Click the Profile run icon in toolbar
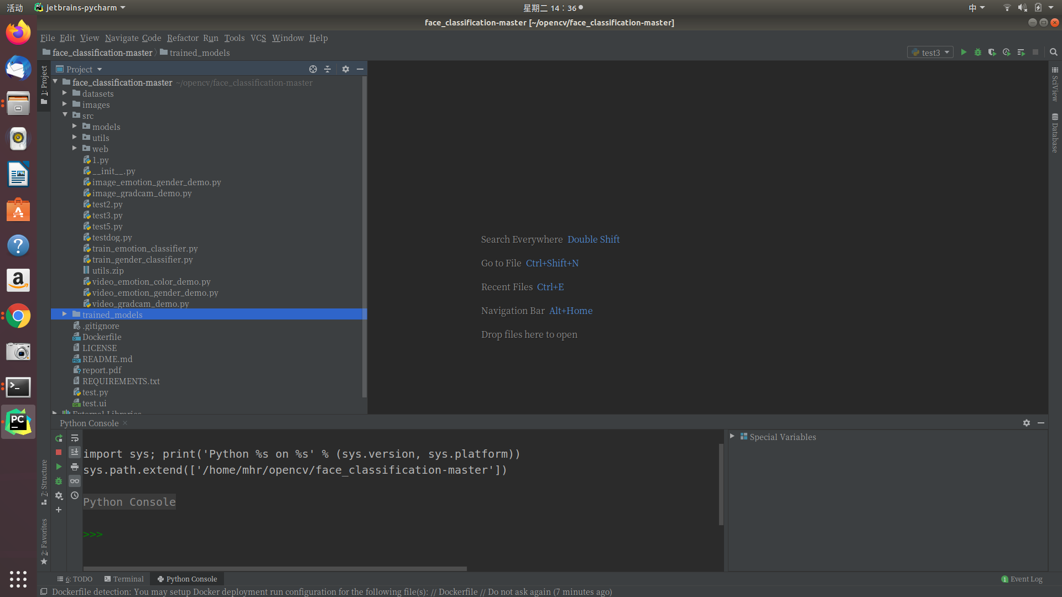The image size is (1062, 597). point(1007,52)
